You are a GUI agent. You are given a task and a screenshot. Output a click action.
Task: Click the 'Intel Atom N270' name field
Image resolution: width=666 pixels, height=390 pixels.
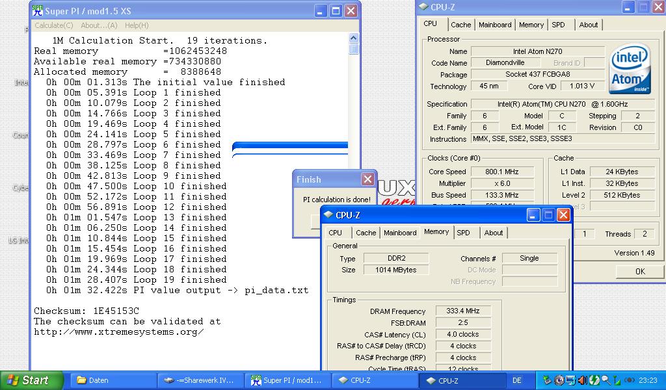(537, 51)
